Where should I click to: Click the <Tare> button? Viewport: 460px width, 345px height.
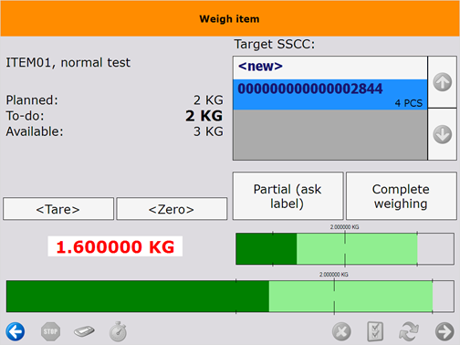point(58,209)
